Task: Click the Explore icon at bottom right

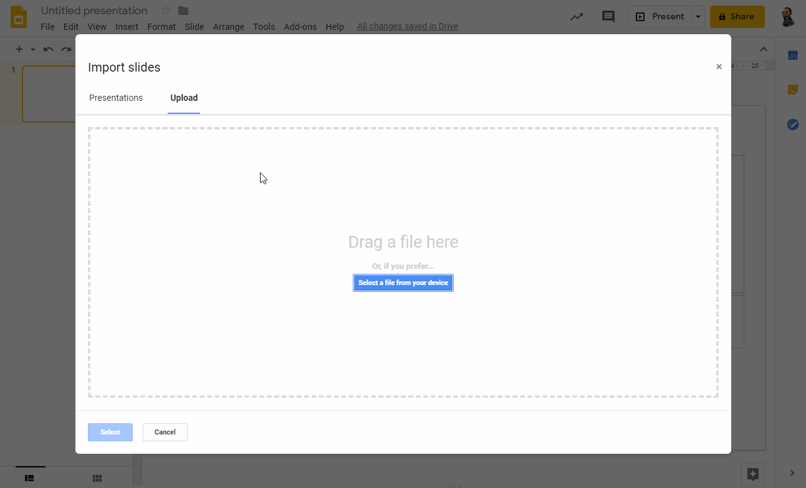Action: (x=752, y=474)
